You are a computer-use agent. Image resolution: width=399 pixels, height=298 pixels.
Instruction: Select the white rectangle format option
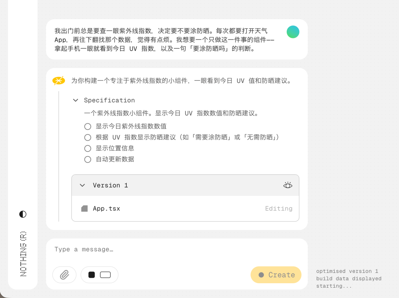coord(106,275)
